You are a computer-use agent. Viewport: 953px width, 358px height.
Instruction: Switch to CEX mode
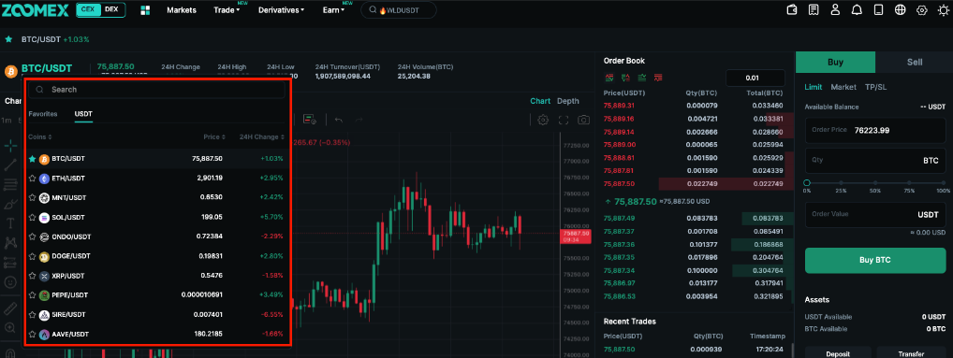click(x=87, y=9)
